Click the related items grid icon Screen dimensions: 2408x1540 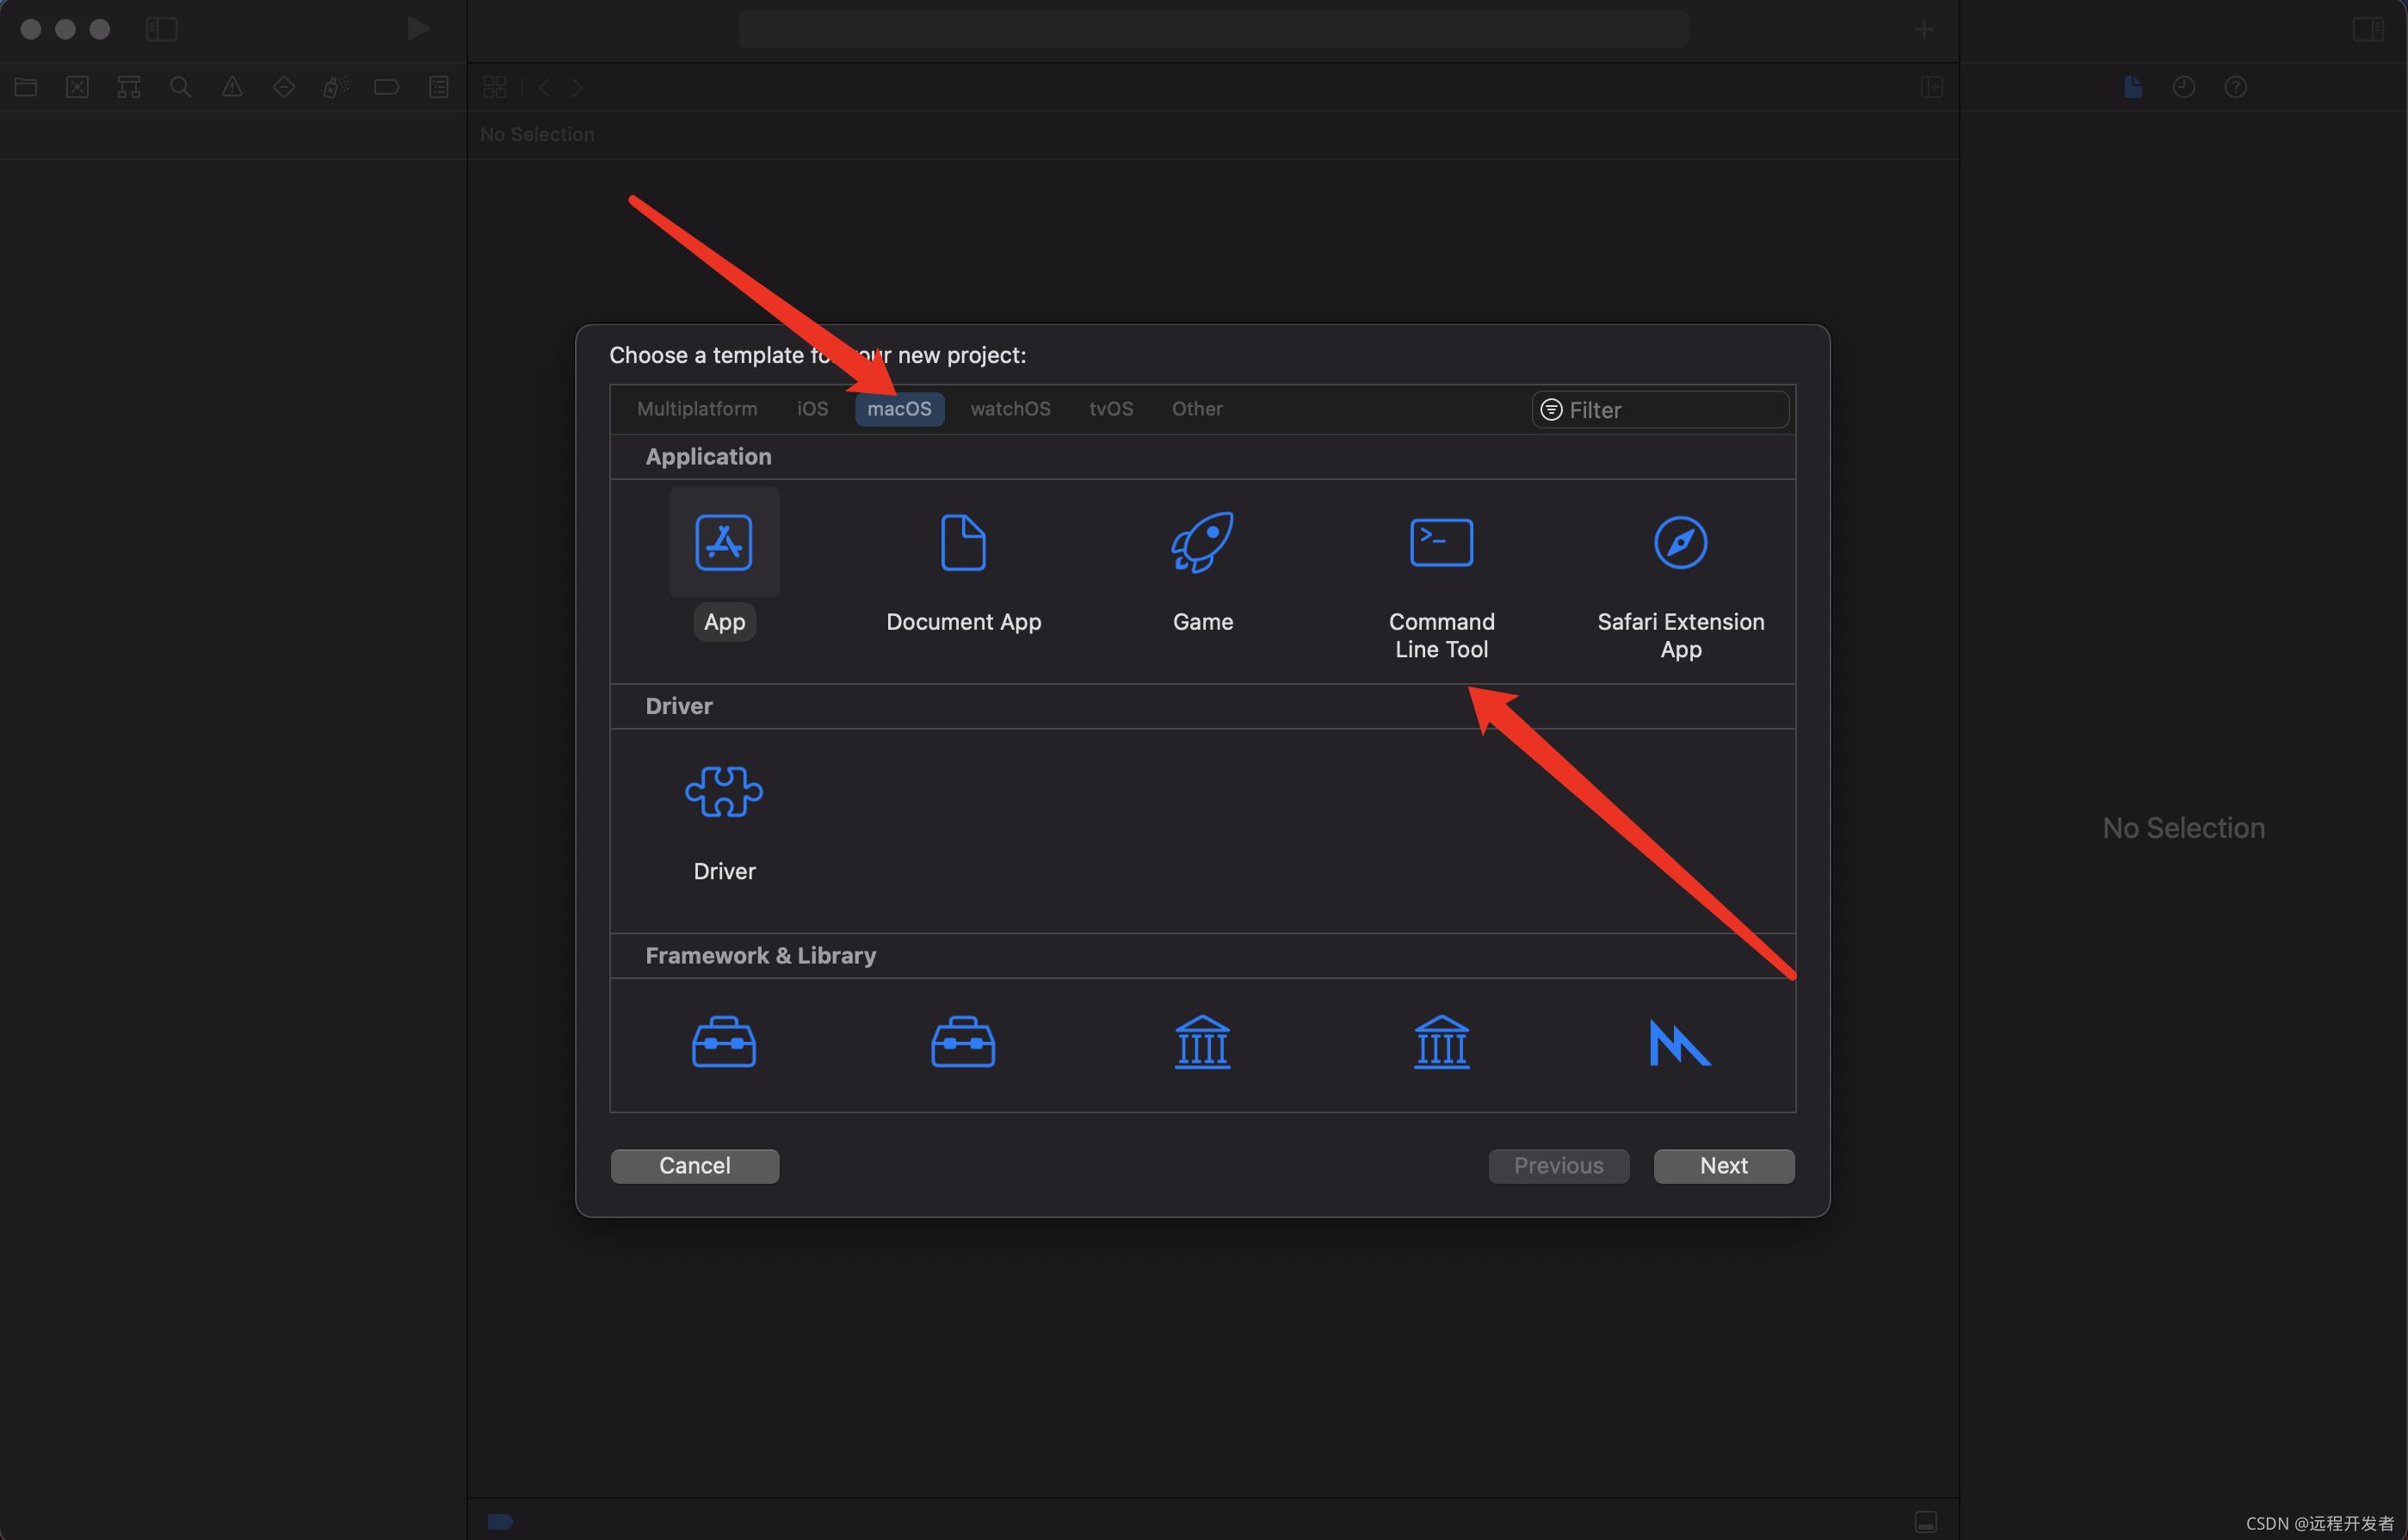[x=494, y=87]
